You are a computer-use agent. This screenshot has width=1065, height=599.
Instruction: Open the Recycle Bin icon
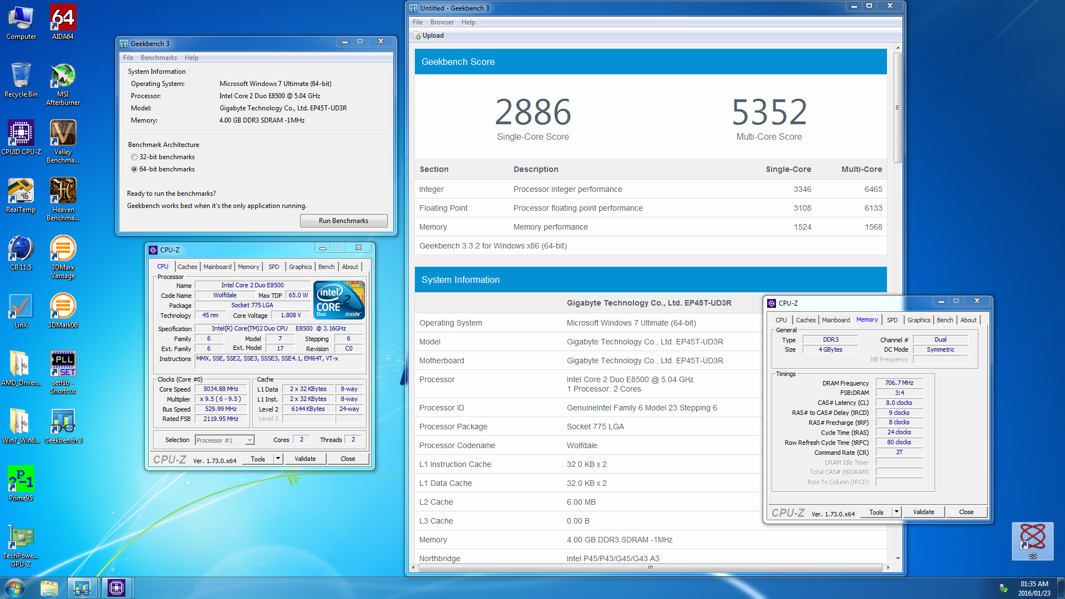[21, 80]
